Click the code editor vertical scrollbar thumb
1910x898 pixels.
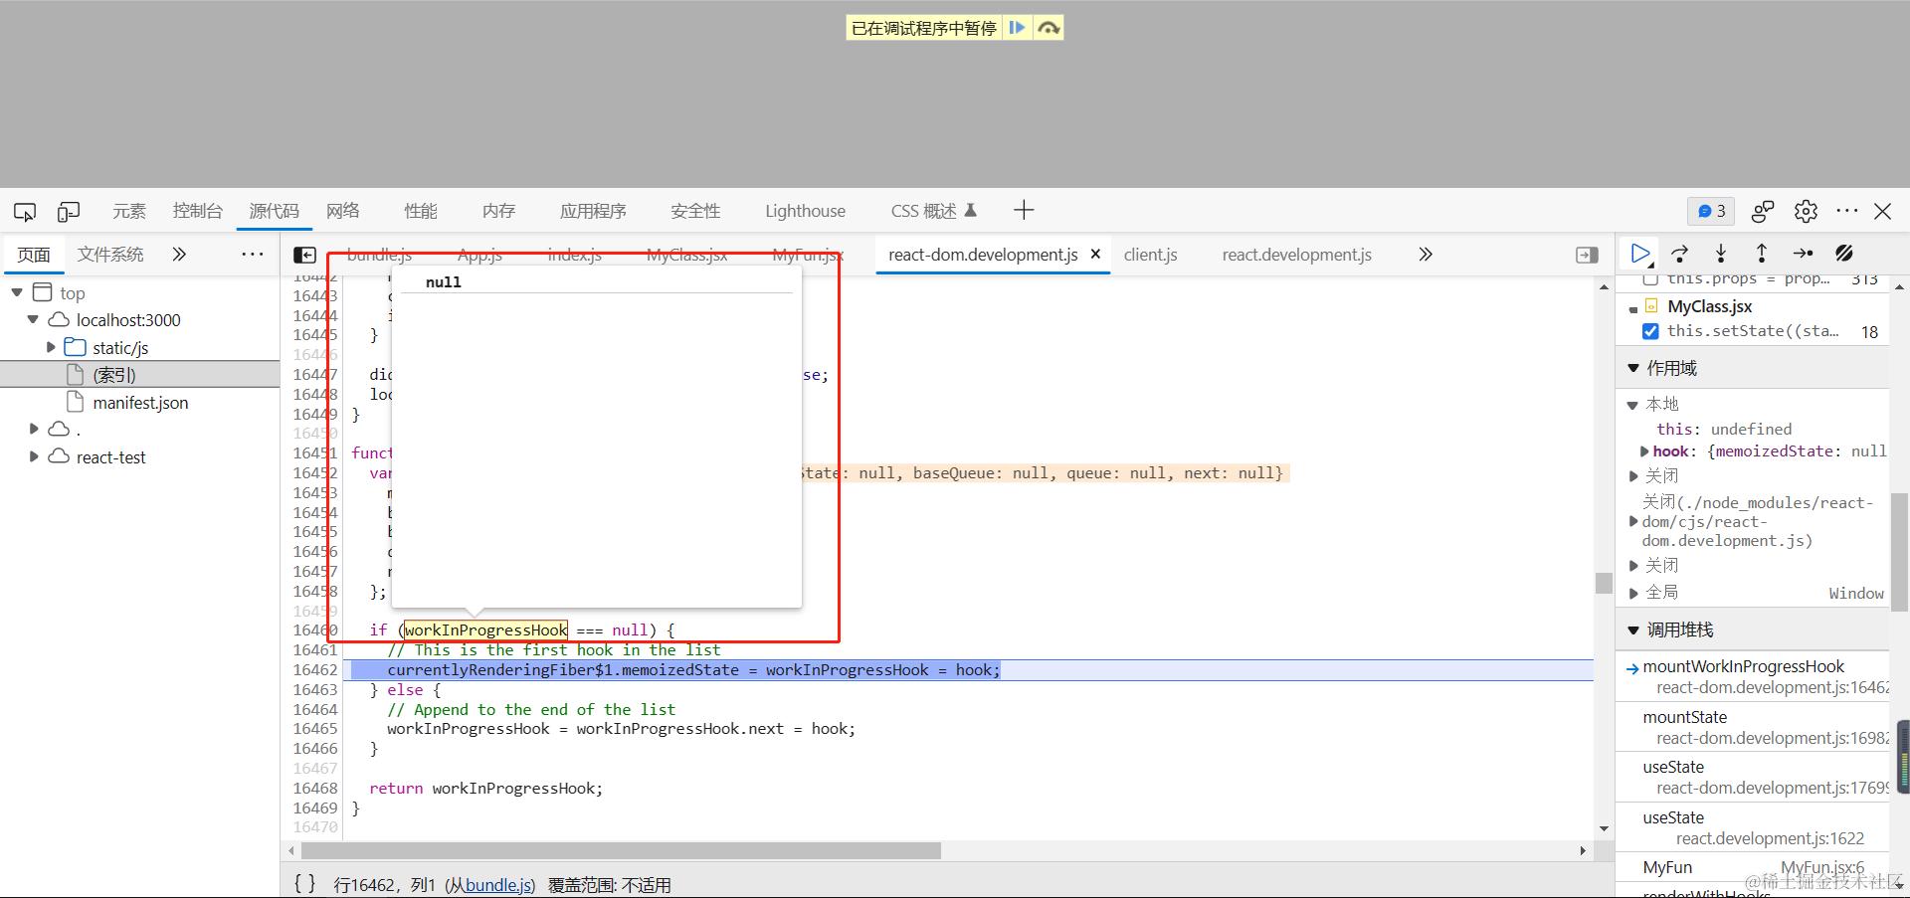point(1604,583)
